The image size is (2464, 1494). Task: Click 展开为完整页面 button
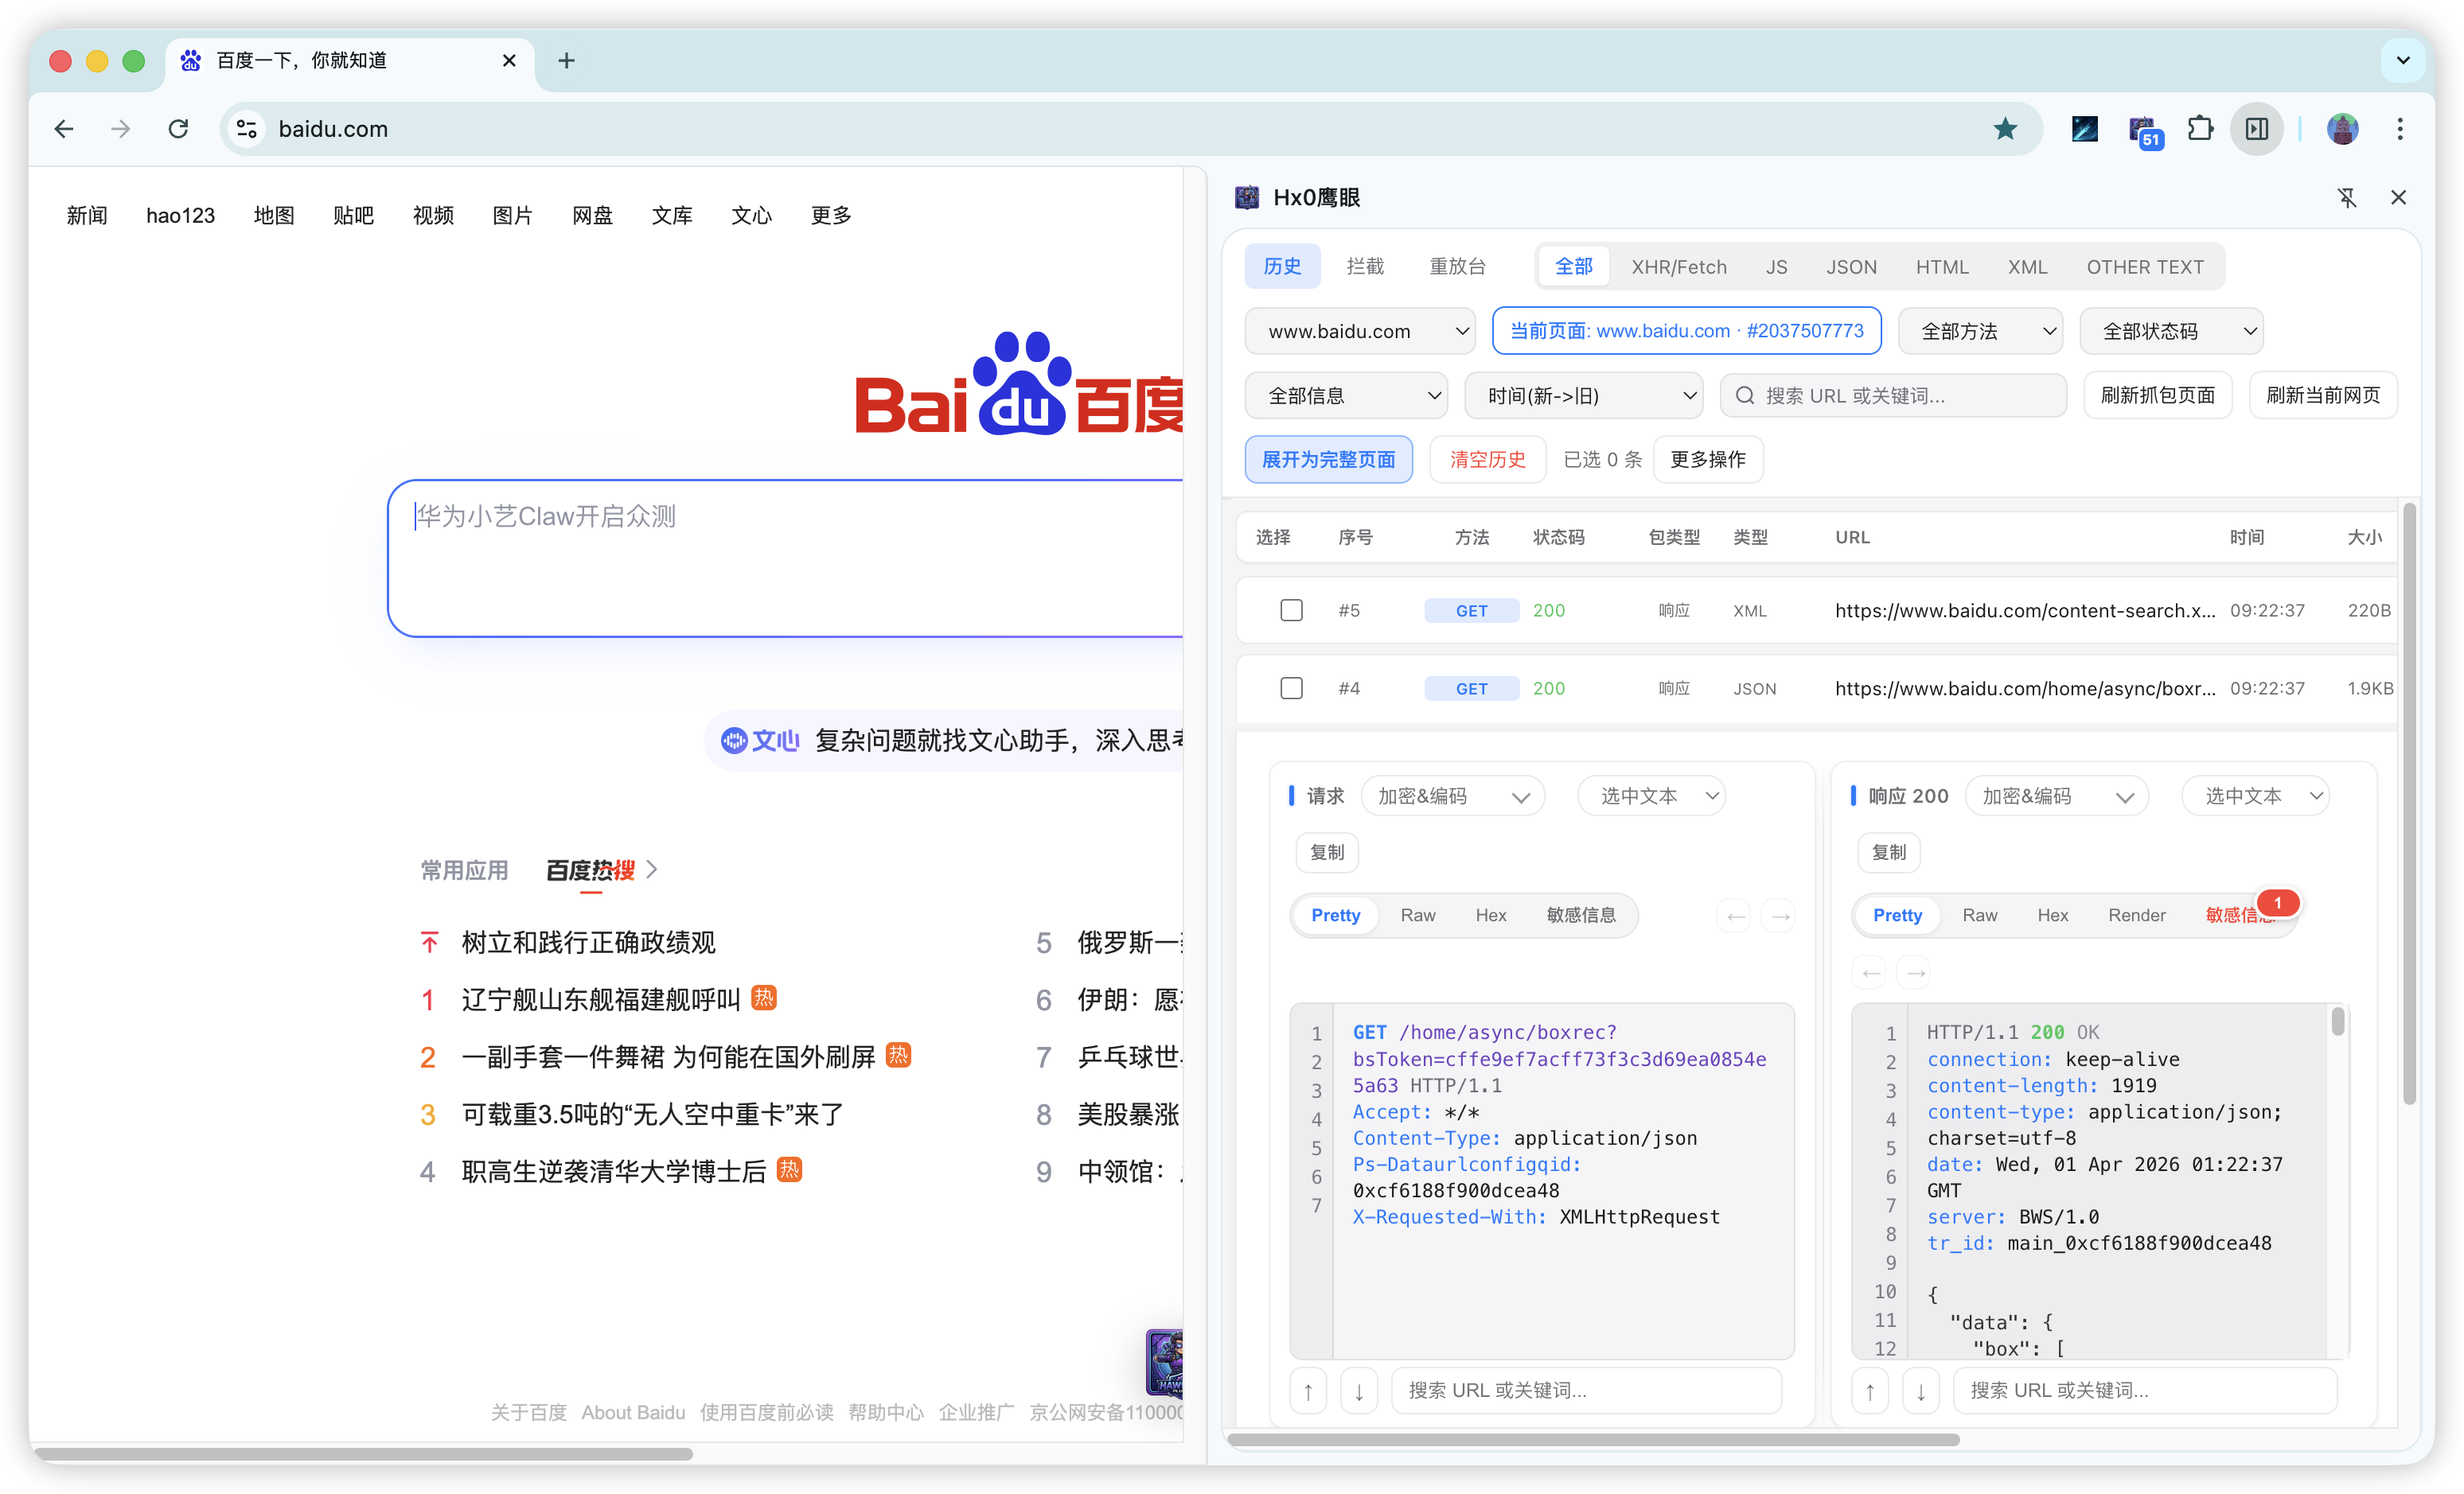pyautogui.click(x=1328, y=460)
